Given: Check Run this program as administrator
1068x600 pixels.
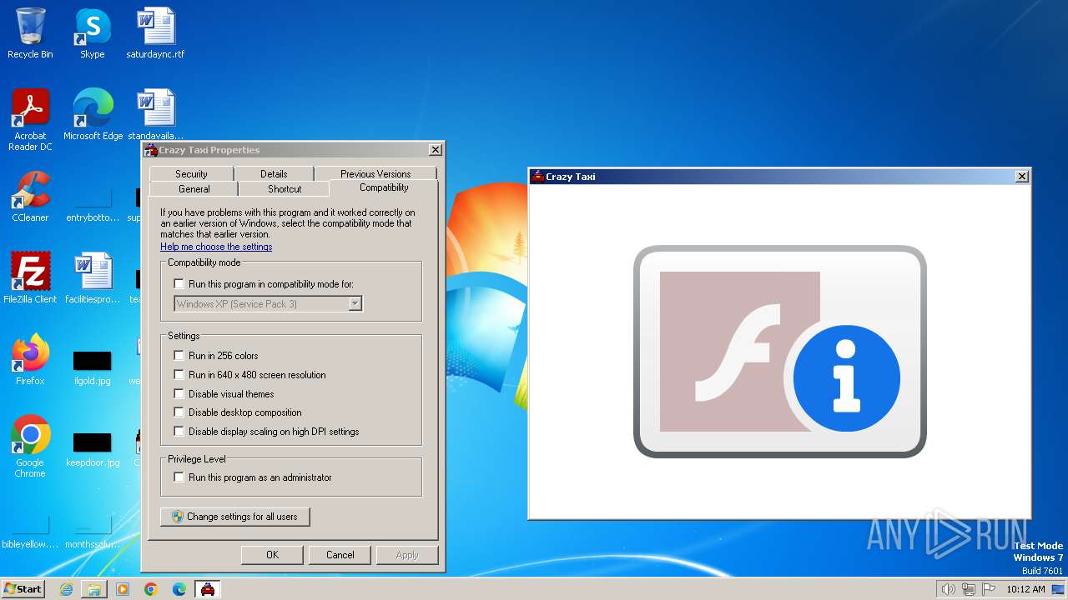Looking at the screenshot, I should coord(179,477).
